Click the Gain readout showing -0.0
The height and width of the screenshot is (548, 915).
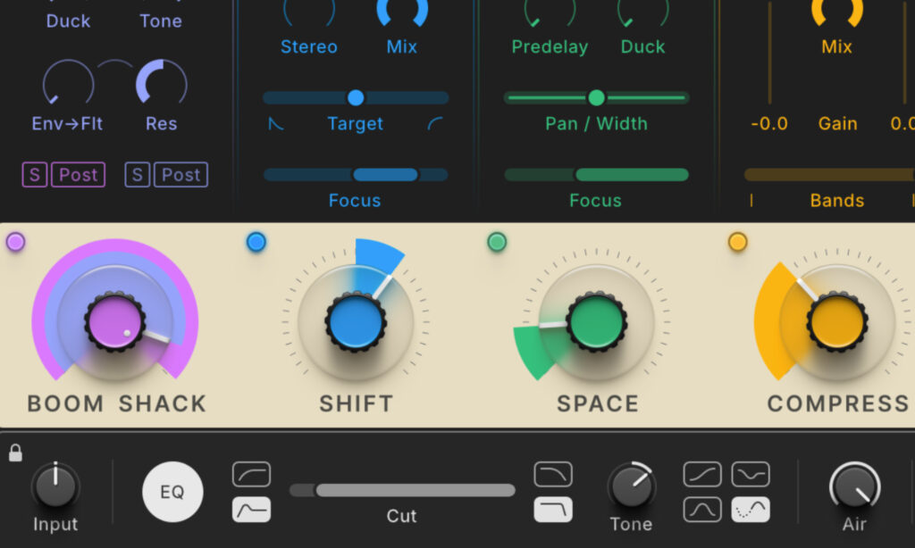click(769, 124)
